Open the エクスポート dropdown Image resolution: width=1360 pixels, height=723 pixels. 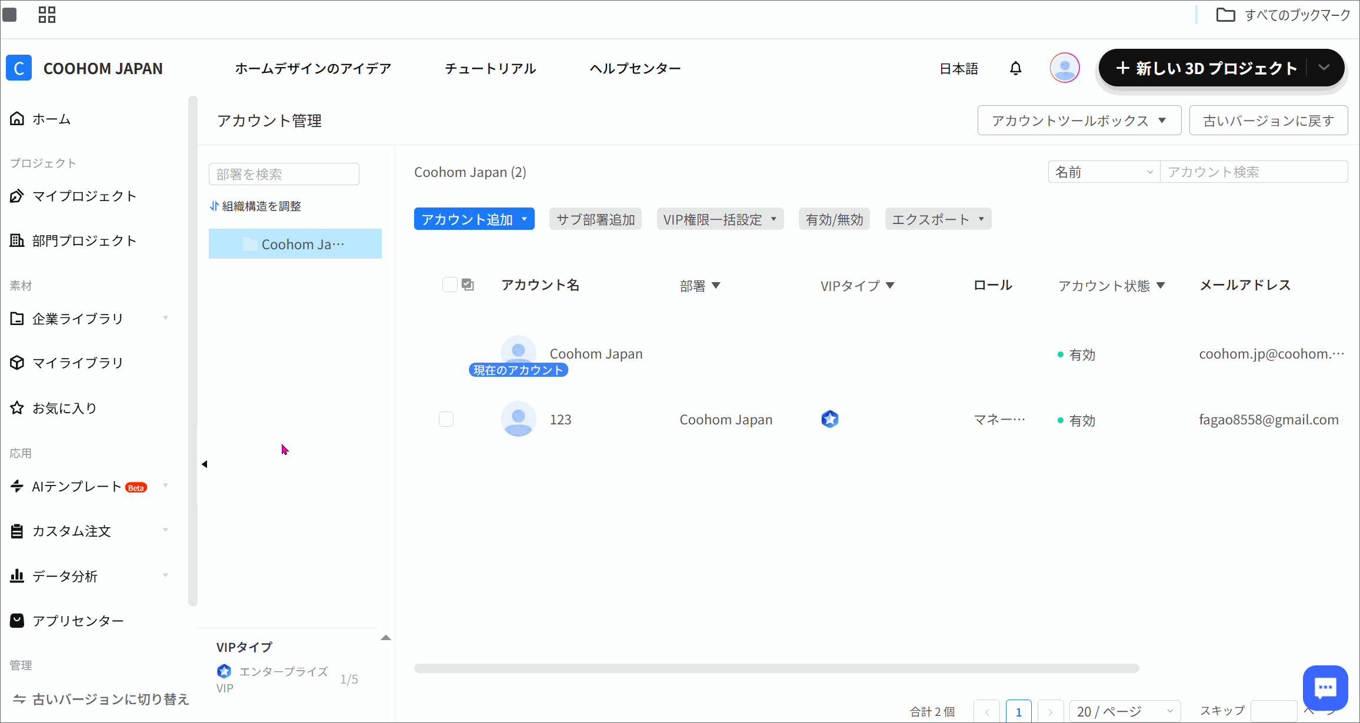point(938,219)
